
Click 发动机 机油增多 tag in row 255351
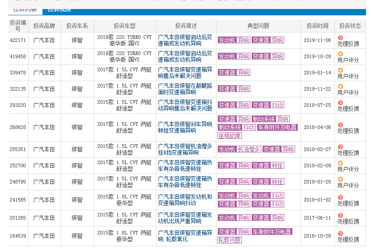pos(239,149)
